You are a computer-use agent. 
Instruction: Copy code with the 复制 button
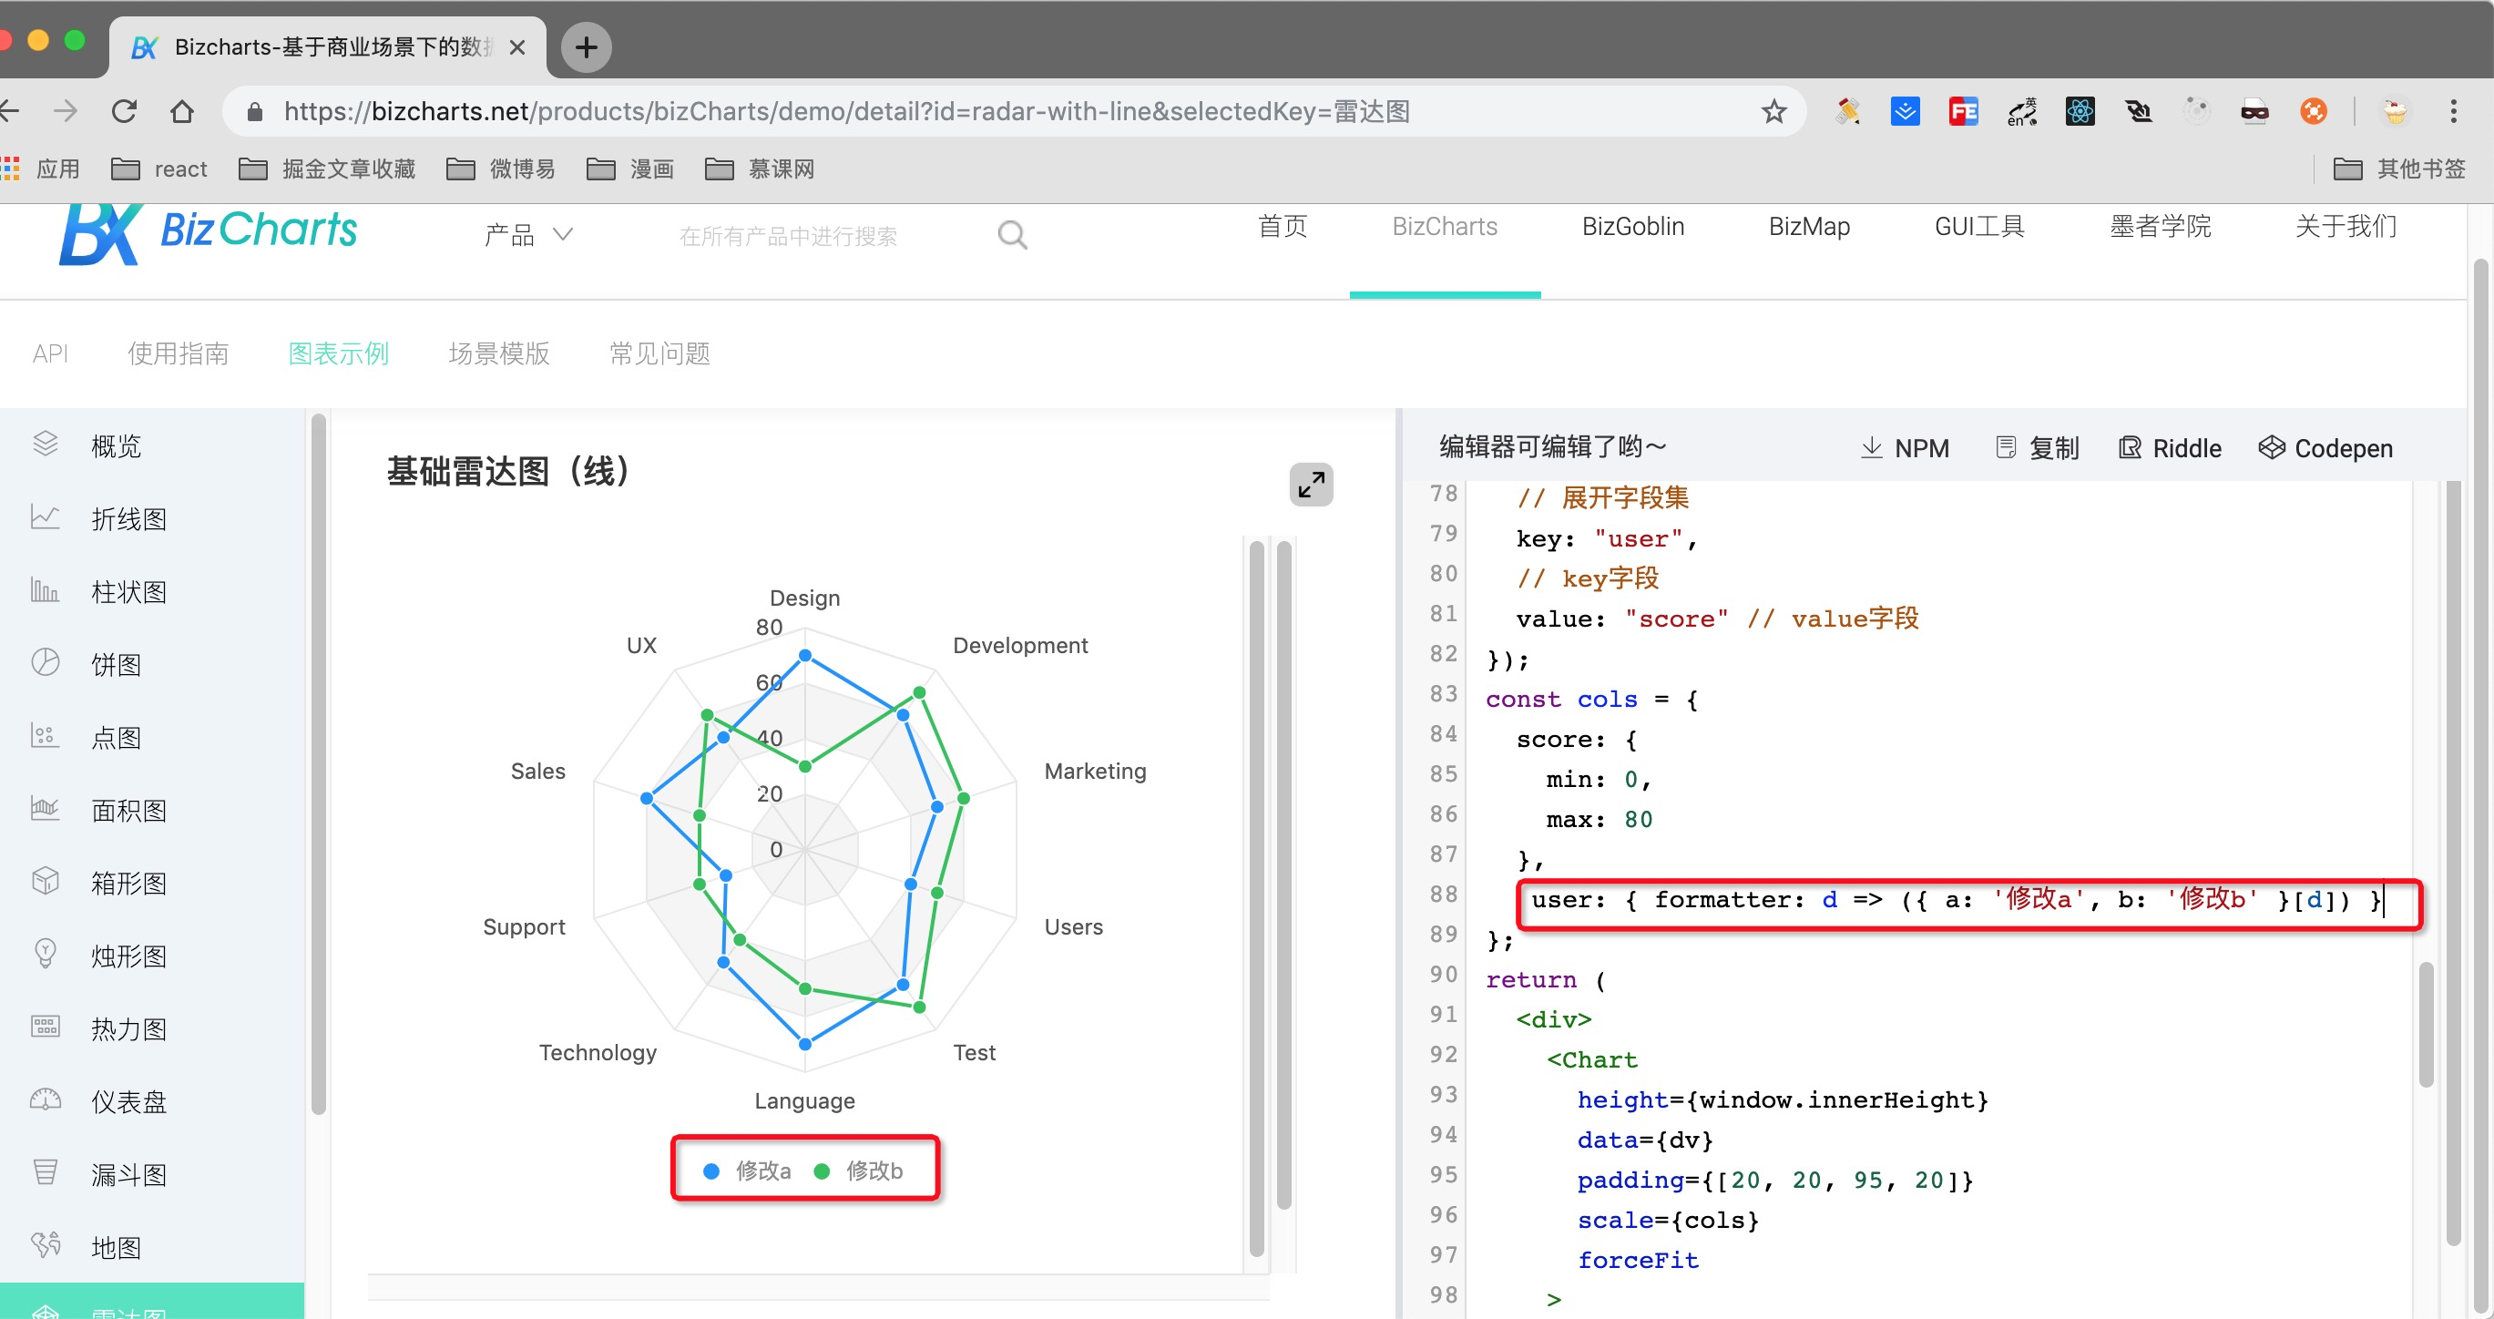(2036, 448)
